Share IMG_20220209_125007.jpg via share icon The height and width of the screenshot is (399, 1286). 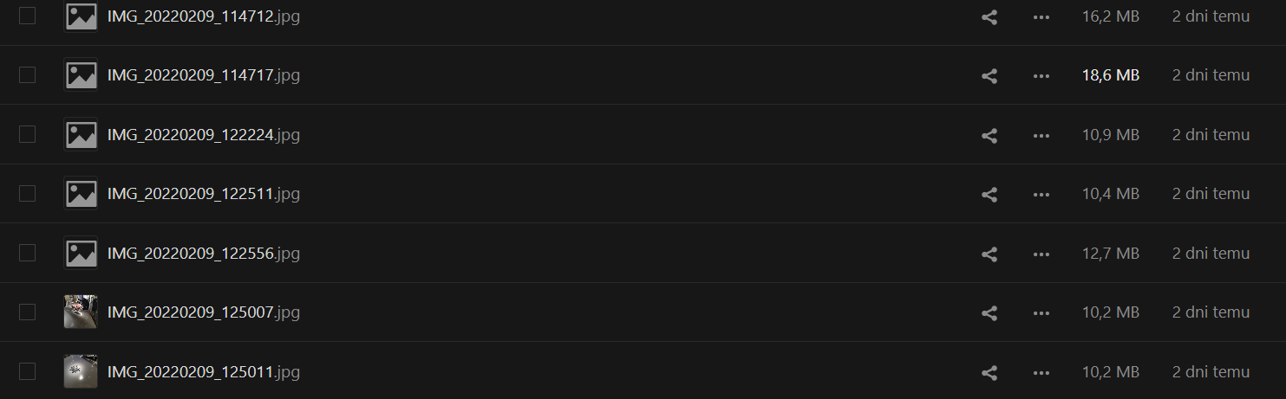pos(989,313)
